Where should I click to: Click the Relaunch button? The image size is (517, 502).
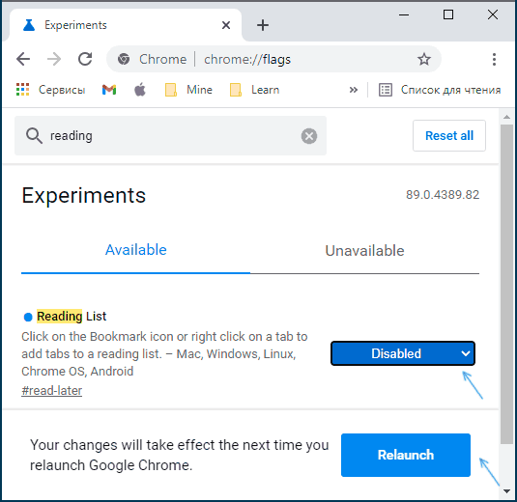(x=406, y=455)
